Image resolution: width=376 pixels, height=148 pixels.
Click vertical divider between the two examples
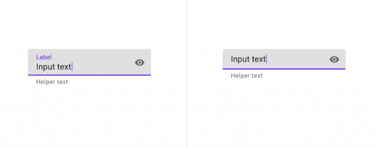(187, 74)
